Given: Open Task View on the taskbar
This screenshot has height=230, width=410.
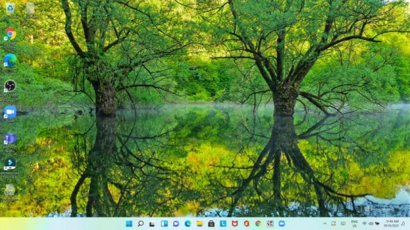Looking at the screenshot, I should tap(152, 224).
